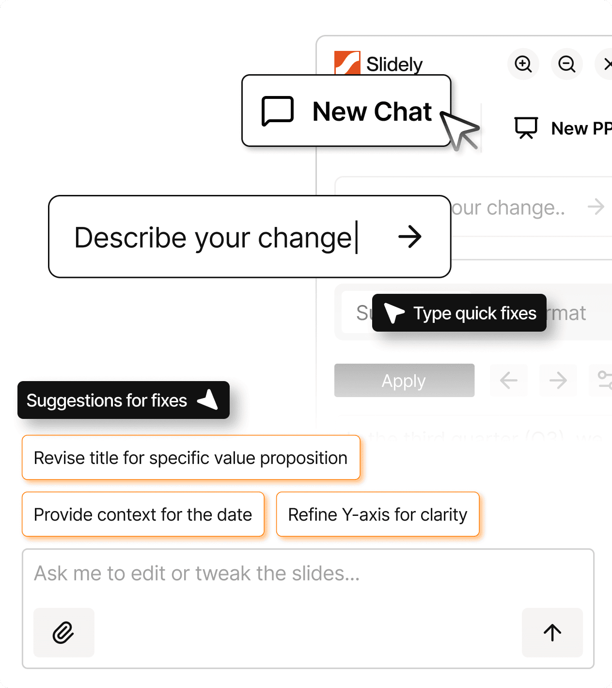
Task: Click the speech bubble icon on New Chat
Action: (277, 111)
